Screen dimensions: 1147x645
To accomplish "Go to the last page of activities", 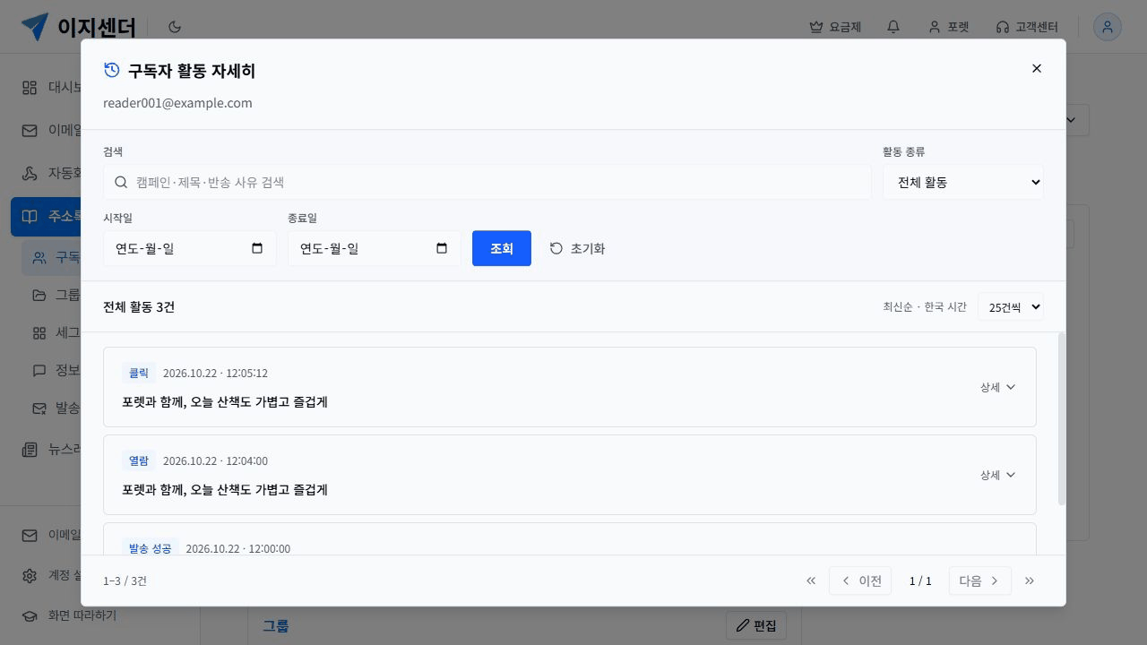I will (x=1030, y=580).
